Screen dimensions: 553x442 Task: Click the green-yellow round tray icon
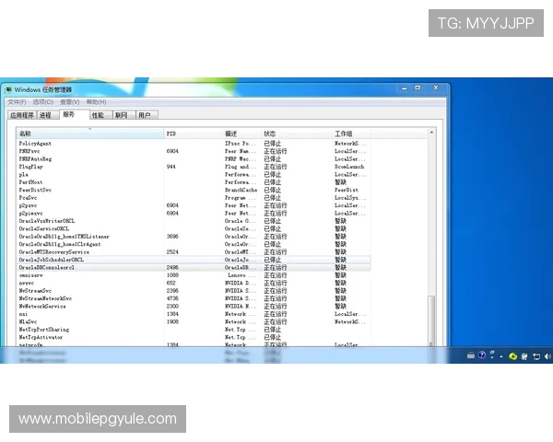coord(512,356)
